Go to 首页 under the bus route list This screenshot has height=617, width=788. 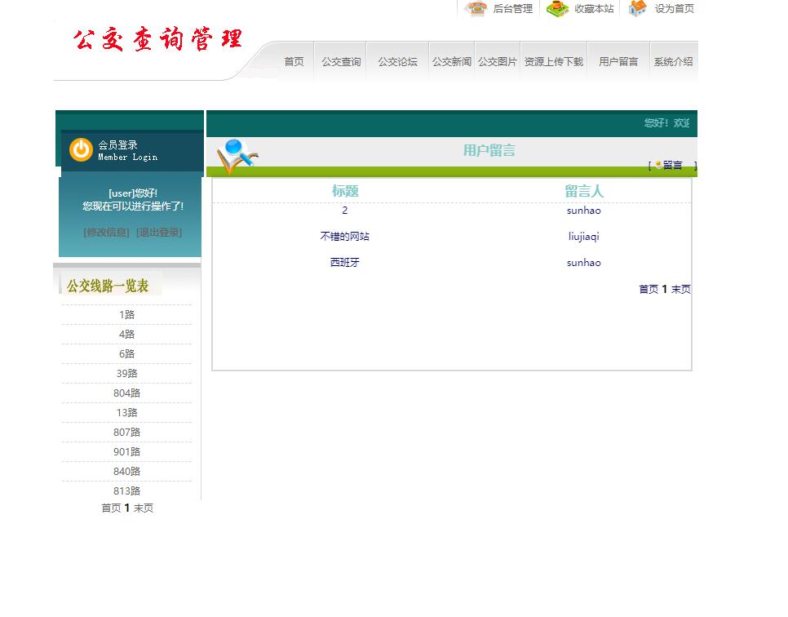click(x=111, y=508)
